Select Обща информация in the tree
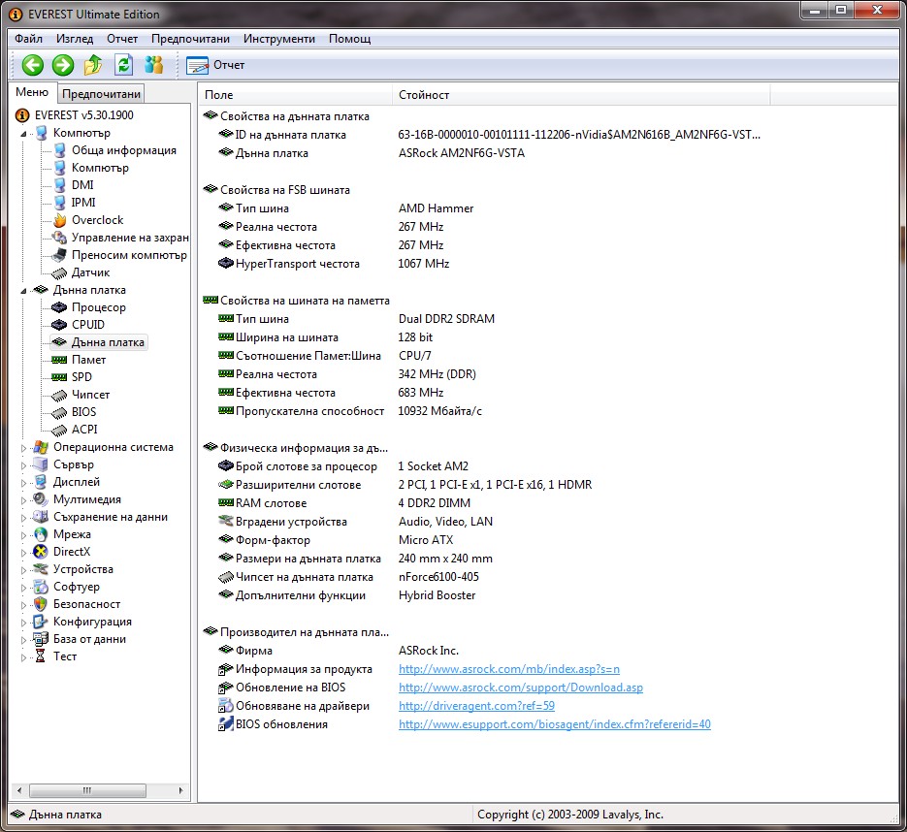Image resolution: width=907 pixels, height=832 pixels. [x=124, y=150]
